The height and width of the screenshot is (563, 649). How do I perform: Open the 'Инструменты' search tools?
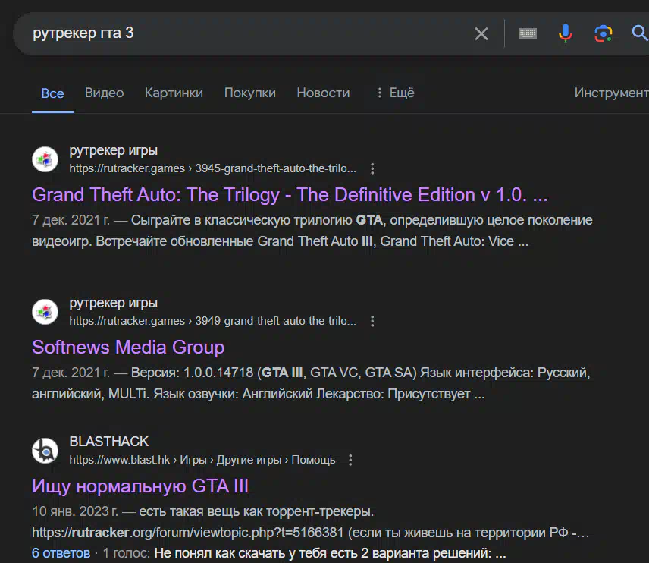[611, 93]
